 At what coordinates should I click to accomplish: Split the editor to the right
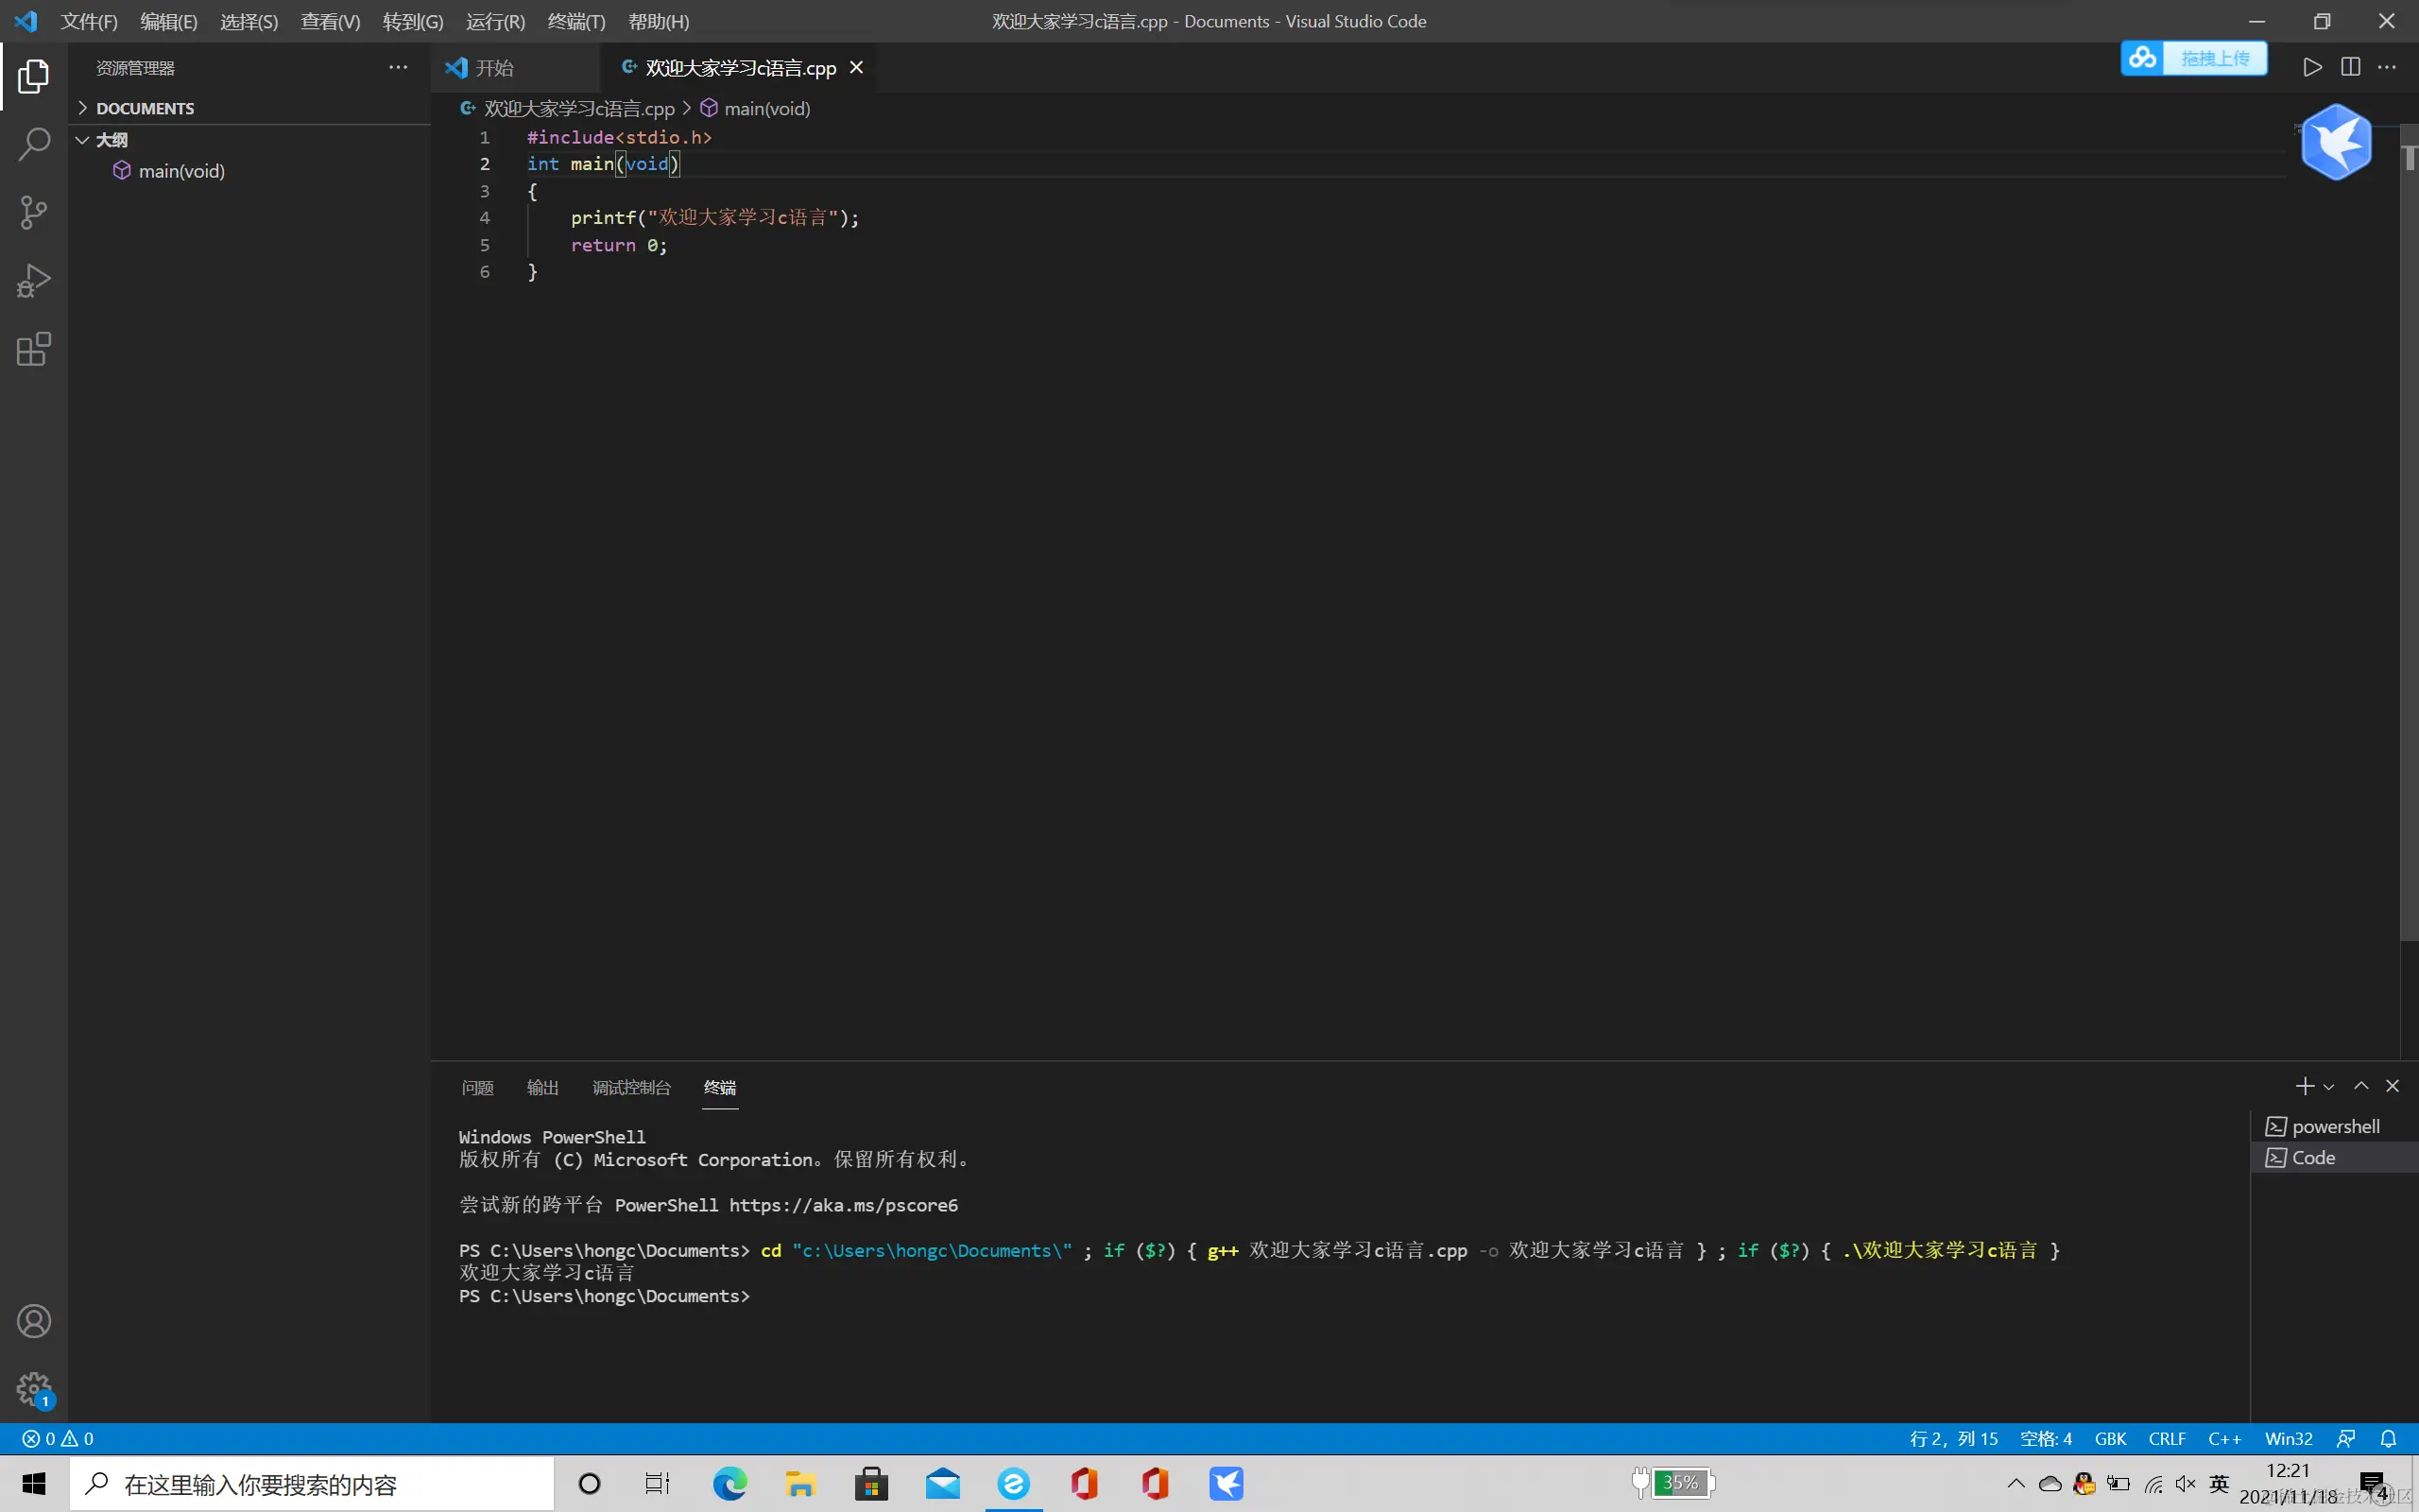point(2350,67)
